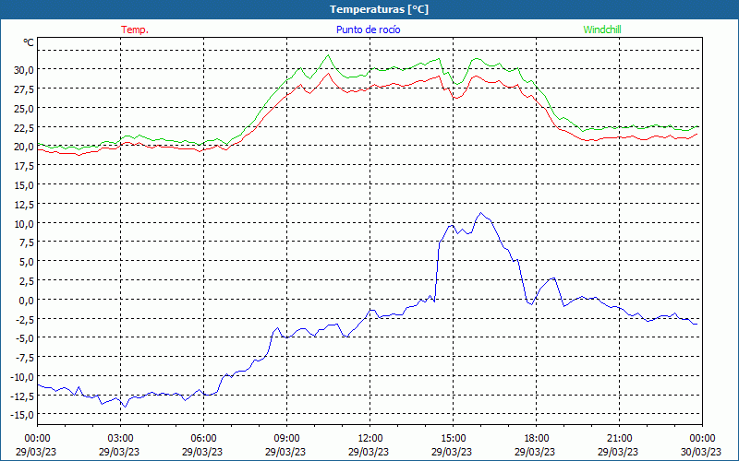Click the -7,5 y-axis value
Screen dimensions: 739x461
[25, 358]
